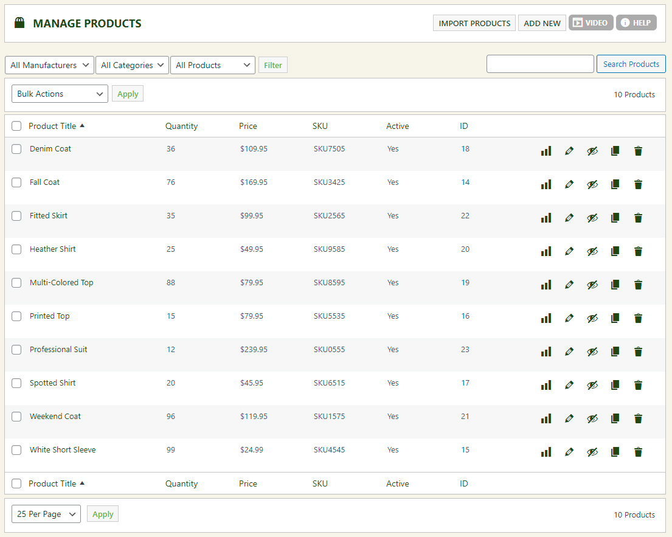Check the Denim Coat checkbox
Screen dimensions: 672x537
[16, 149]
